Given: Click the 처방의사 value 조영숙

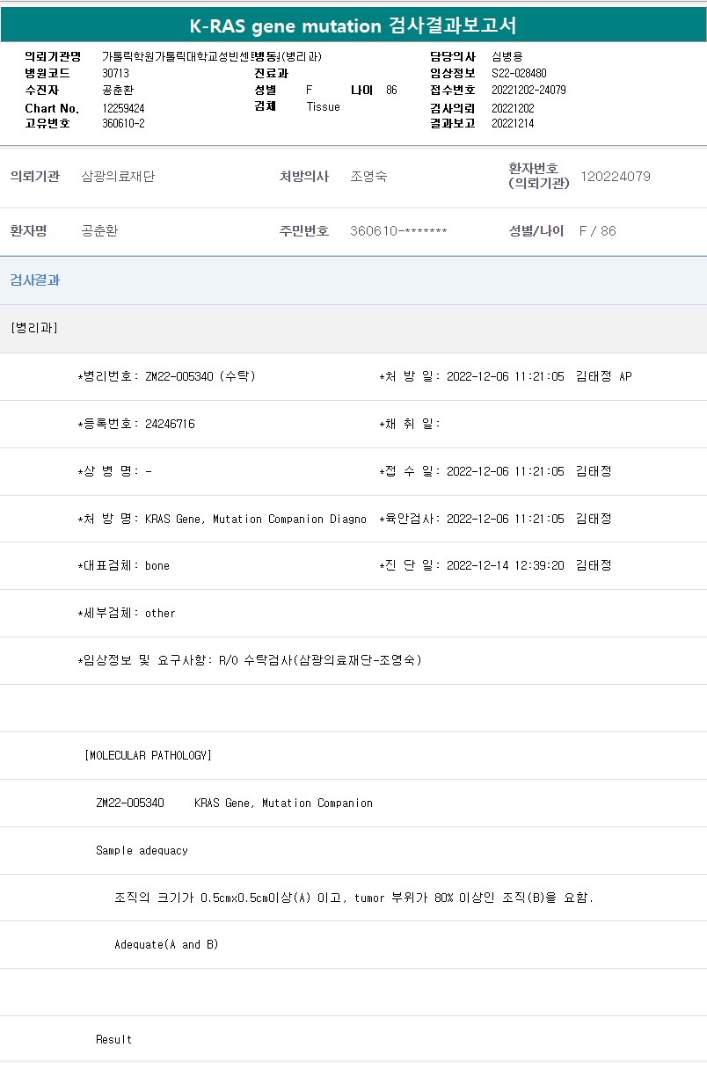Looking at the screenshot, I should click(x=368, y=177).
